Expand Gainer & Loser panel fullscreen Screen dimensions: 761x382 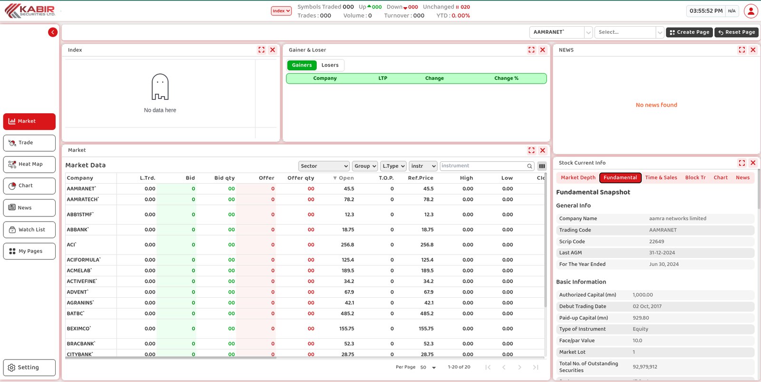point(532,50)
